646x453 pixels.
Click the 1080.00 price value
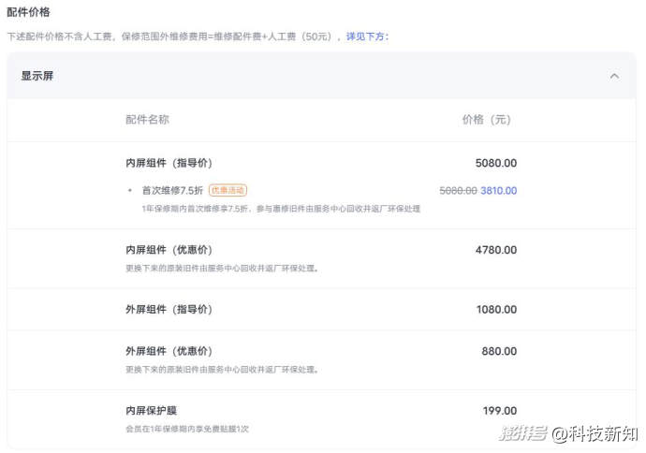pyautogui.click(x=495, y=309)
